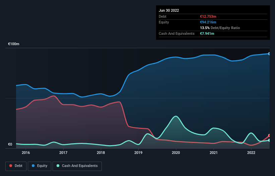This screenshot has height=176, width=275.
Task: Toggle the Debt series legend button
Action: [16, 166]
